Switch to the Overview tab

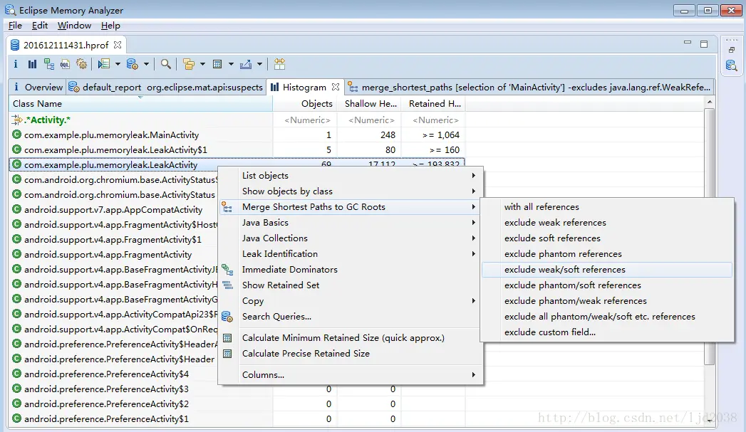[x=38, y=88]
